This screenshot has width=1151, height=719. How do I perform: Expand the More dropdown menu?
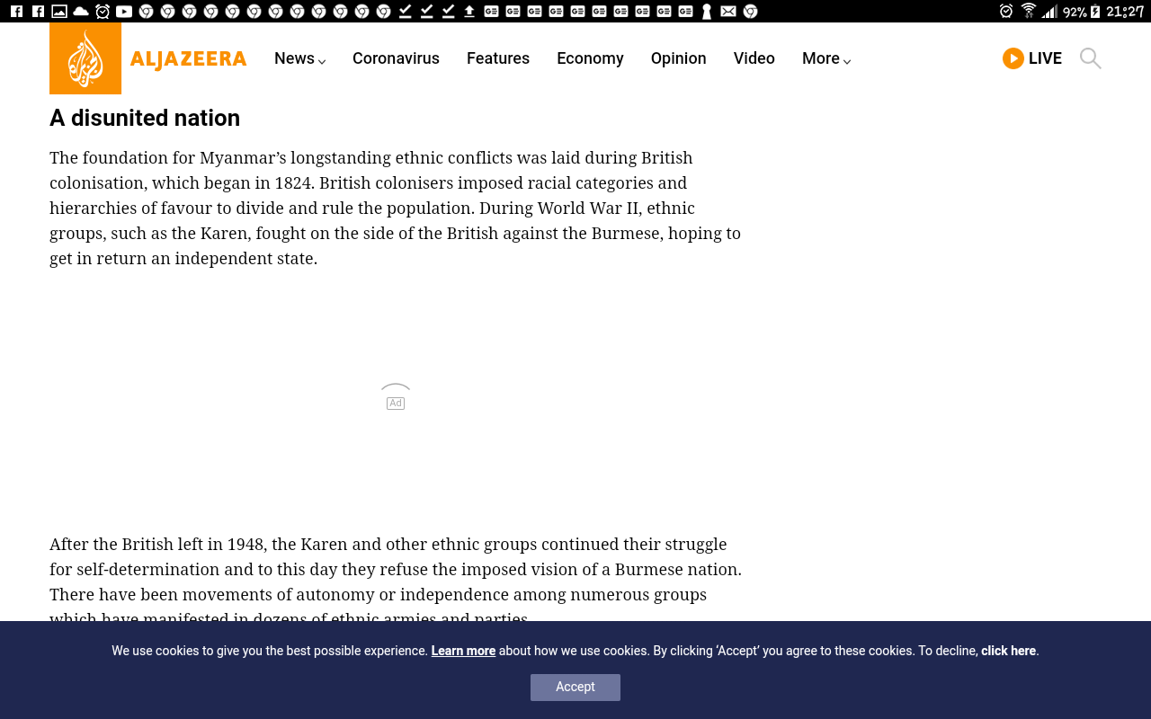click(x=825, y=58)
